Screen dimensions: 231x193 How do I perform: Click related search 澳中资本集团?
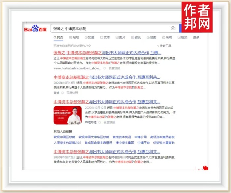pyautogui.click(x=124, y=143)
